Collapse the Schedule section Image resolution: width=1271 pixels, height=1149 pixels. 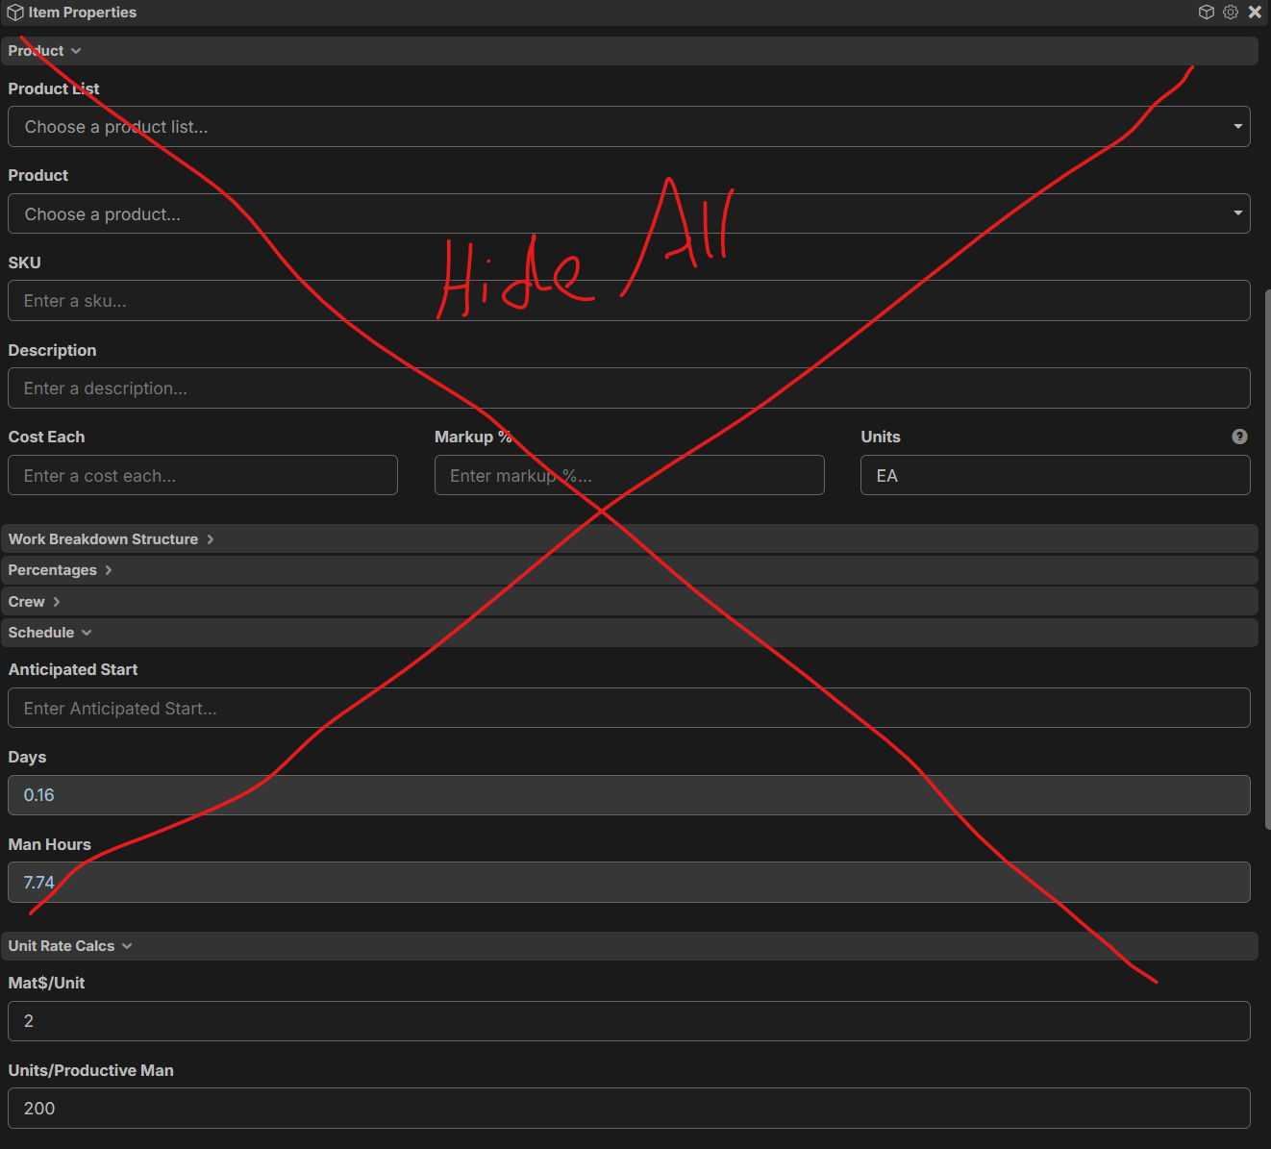[50, 633]
